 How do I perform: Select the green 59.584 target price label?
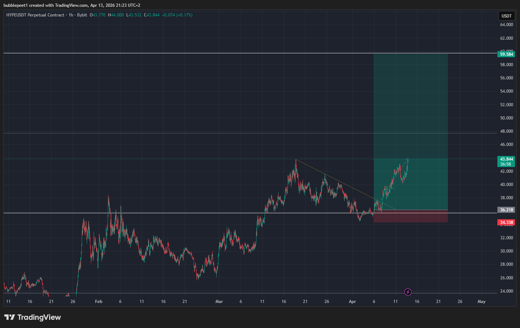point(507,54)
